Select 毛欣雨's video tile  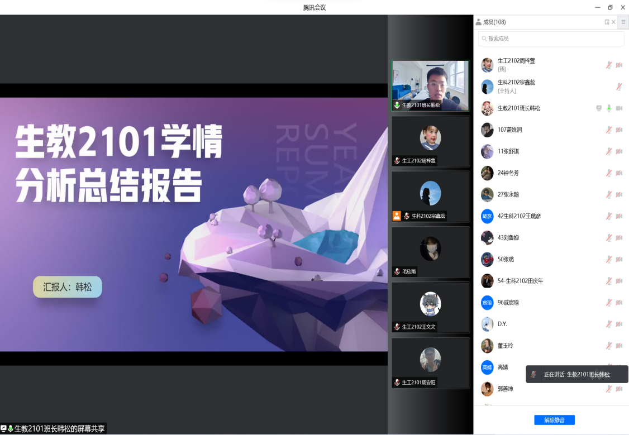pyautogui.click(x=430, y=252)
